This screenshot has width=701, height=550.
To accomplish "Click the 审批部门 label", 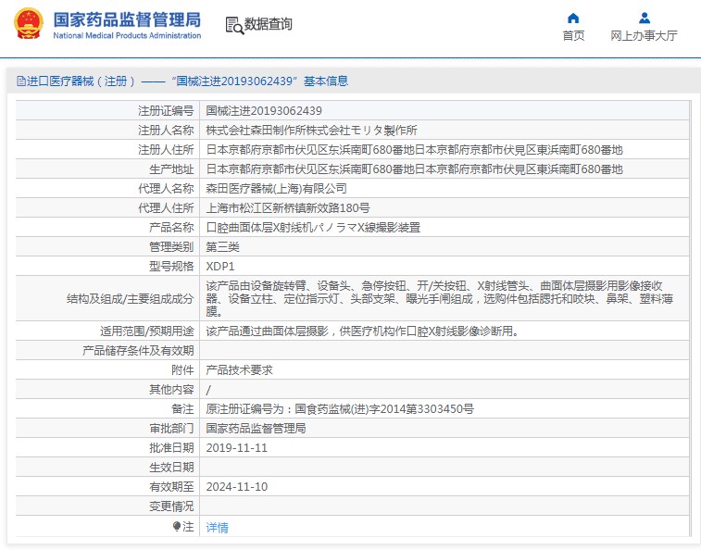I will click(171, 429).
